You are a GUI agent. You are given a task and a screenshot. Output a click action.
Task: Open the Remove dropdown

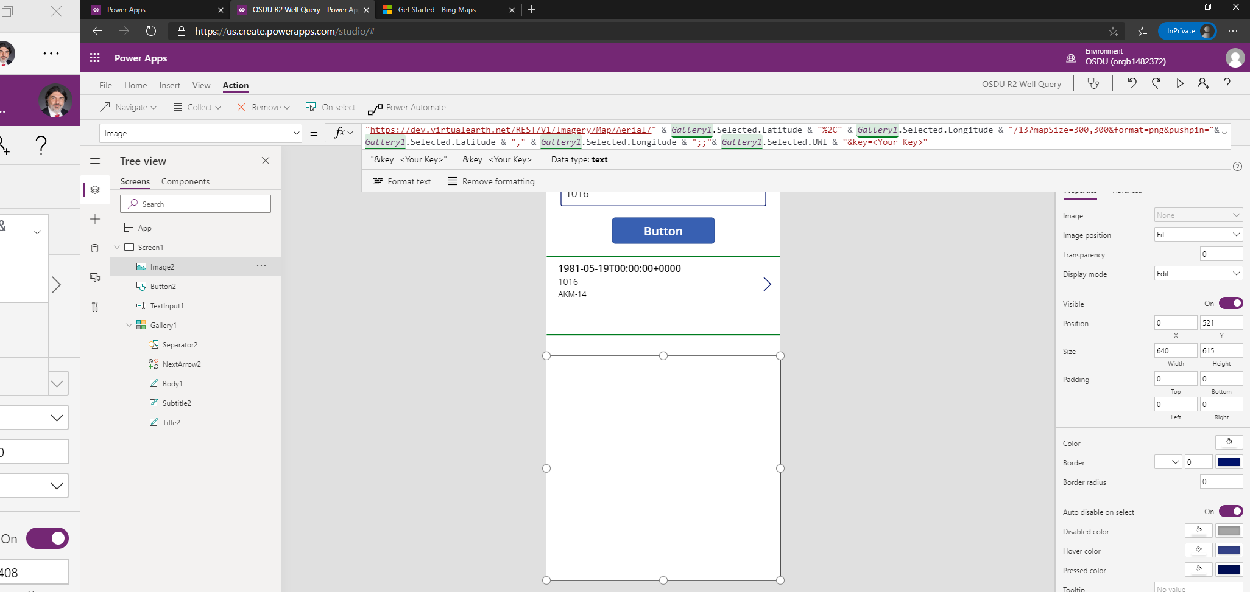pyautogui.click(x=263, y=107)
